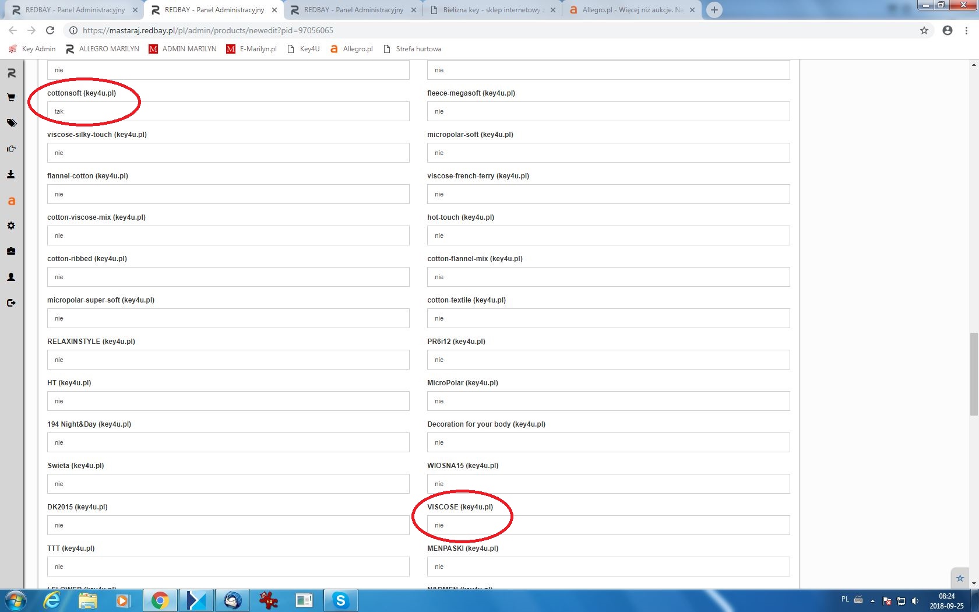The height and width of the screenshot is (612, 979).
Task: Open the hot-touch (key4u.pl) value field
Action: coord(608,235)
